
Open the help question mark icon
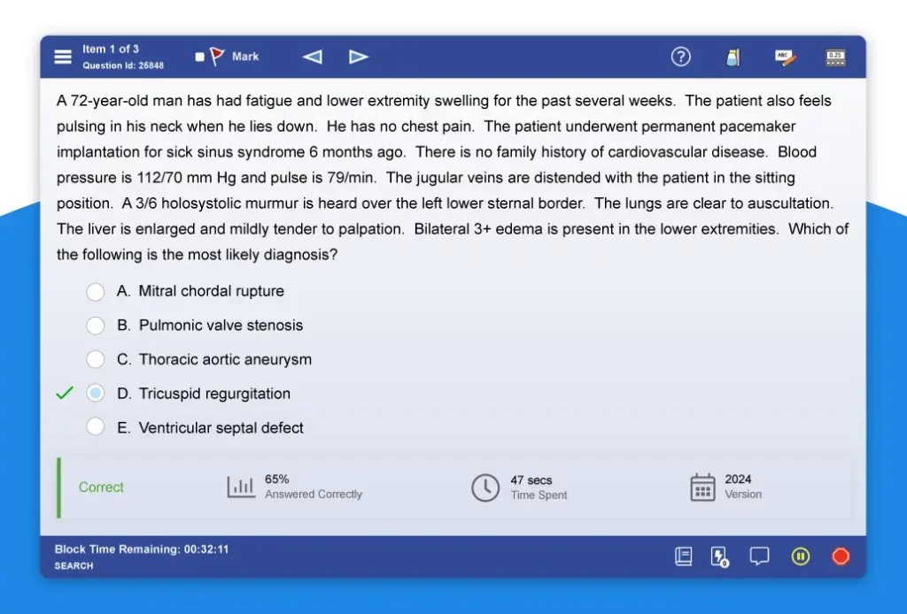(x=680, y=57)
